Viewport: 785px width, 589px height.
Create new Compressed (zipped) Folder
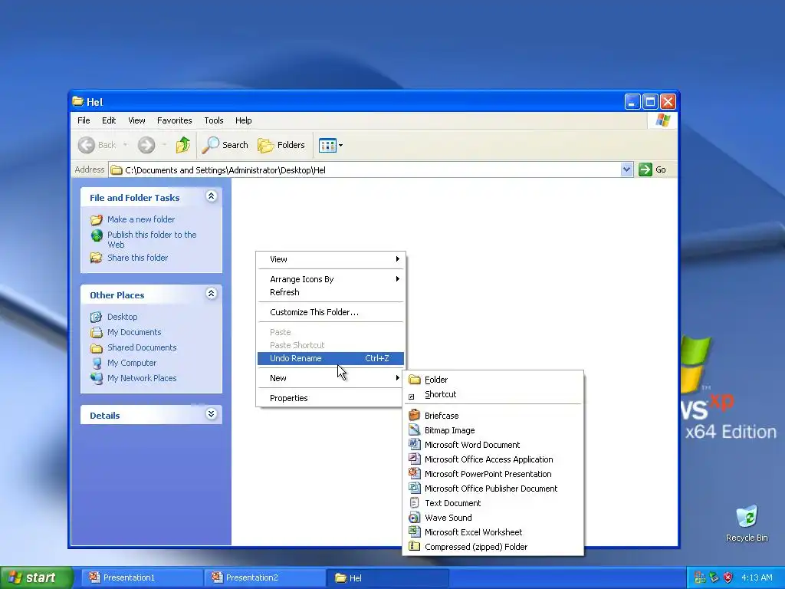493,546
